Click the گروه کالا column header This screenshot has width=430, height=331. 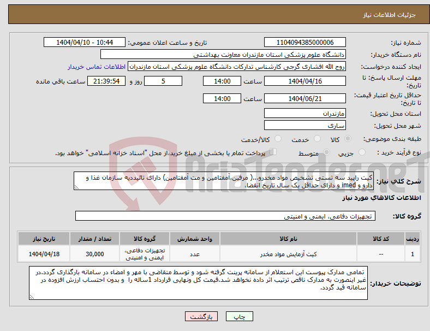coord(145,239)
